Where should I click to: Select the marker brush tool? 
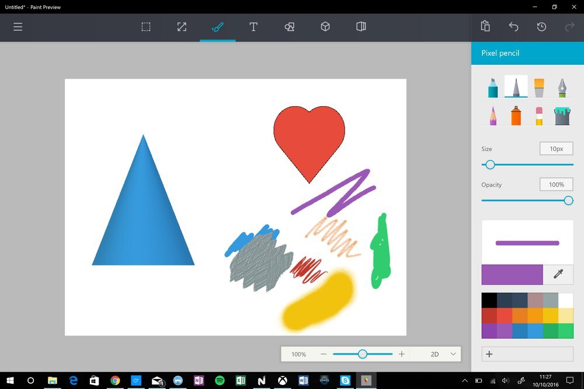click(x=493, y=87)
